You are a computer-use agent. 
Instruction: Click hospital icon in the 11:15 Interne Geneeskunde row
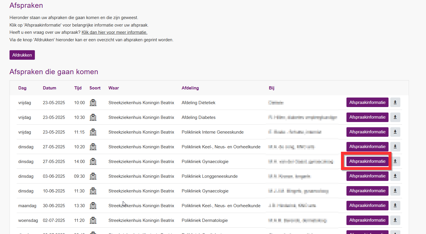coord(93,132)
